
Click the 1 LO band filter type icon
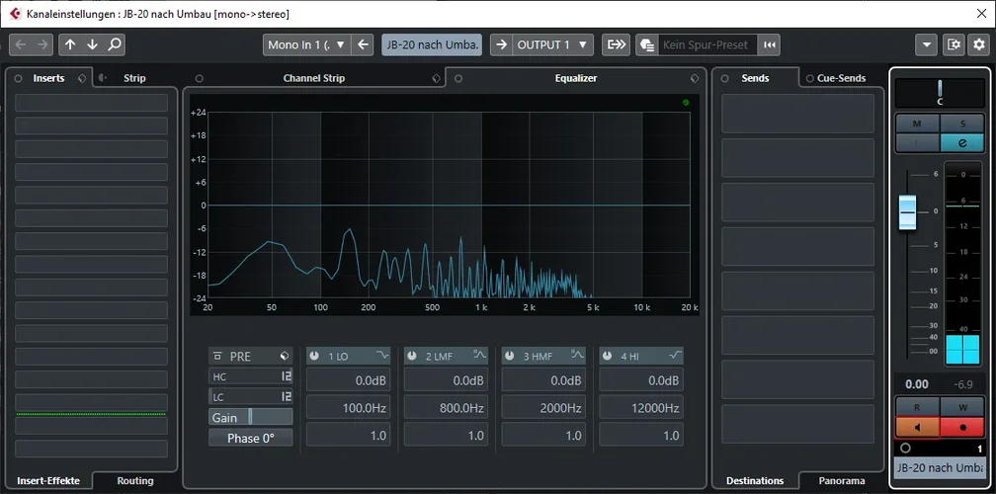[x=382, y=356]
